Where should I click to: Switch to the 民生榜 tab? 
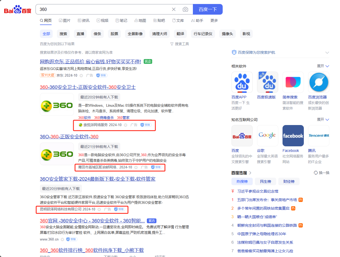266,181
